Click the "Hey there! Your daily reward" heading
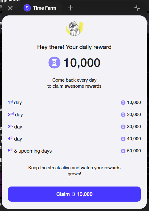Viewport: 149px width, 211px height. click(x=74, y=47)
